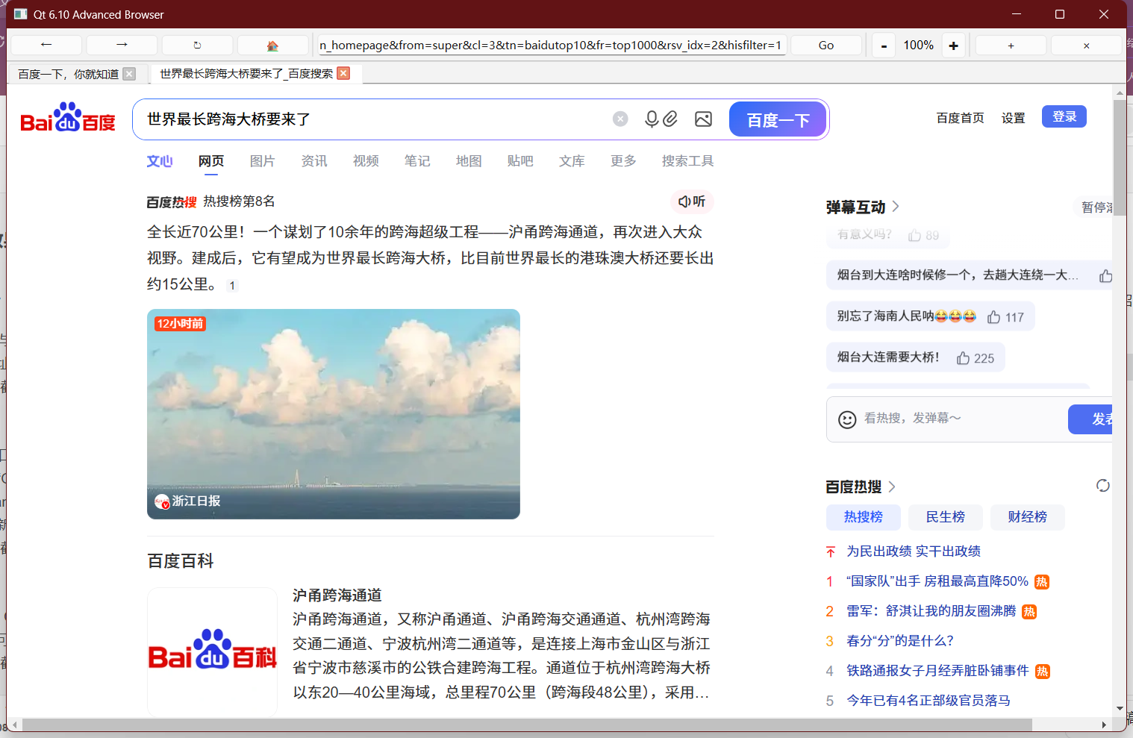Screen dimensions: 1133x738
Task: Click the Go button
Action: pyautogui.click(x=826, y=45)
